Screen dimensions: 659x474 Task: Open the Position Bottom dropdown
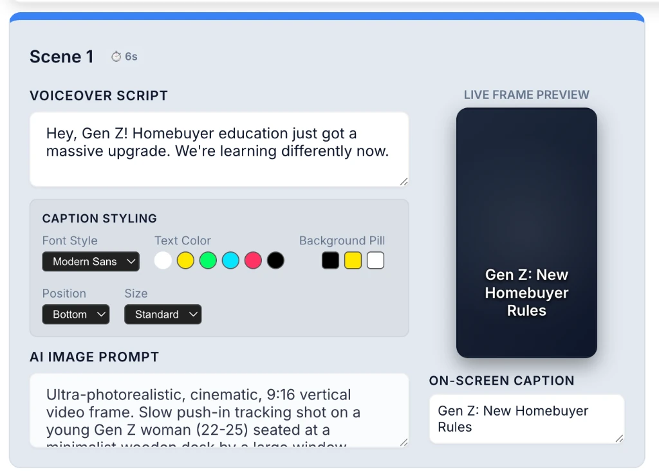76,314
